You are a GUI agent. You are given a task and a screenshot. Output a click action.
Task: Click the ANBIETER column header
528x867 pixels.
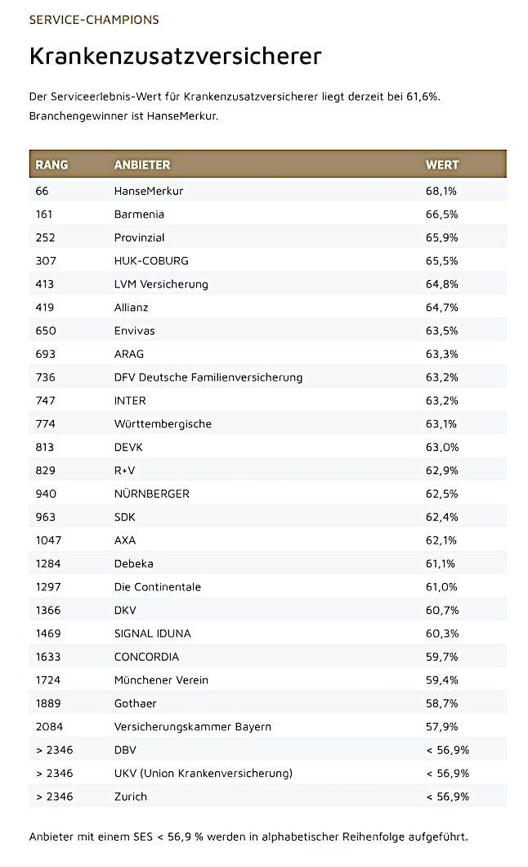pos(142,165)
